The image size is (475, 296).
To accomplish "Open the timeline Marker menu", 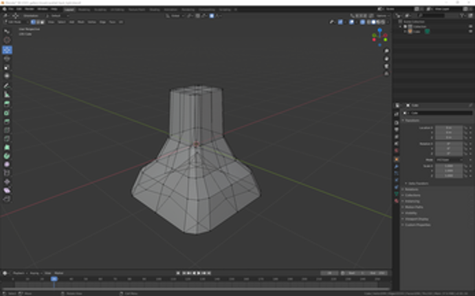I will pyautogui.click(x=58, y=273).
